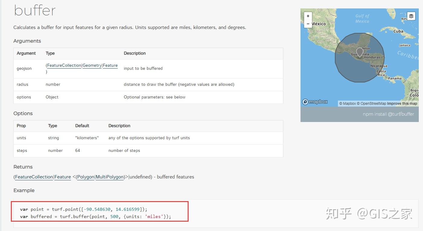Zoom in on the map
The image size is (423, 231).
click(308, 16)
